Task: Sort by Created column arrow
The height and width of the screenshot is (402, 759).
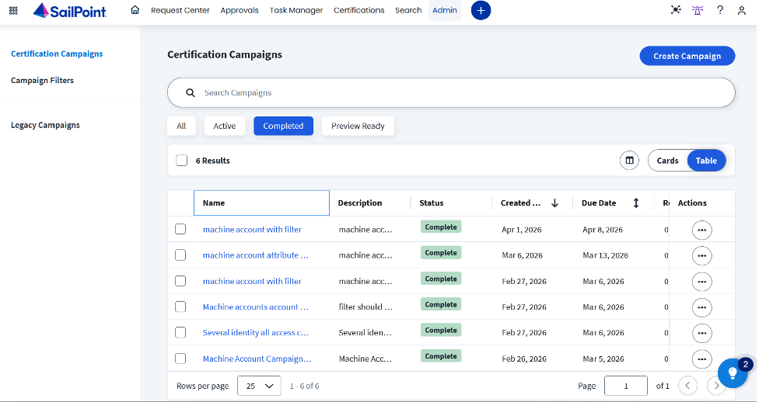Action: coord(554,203)
